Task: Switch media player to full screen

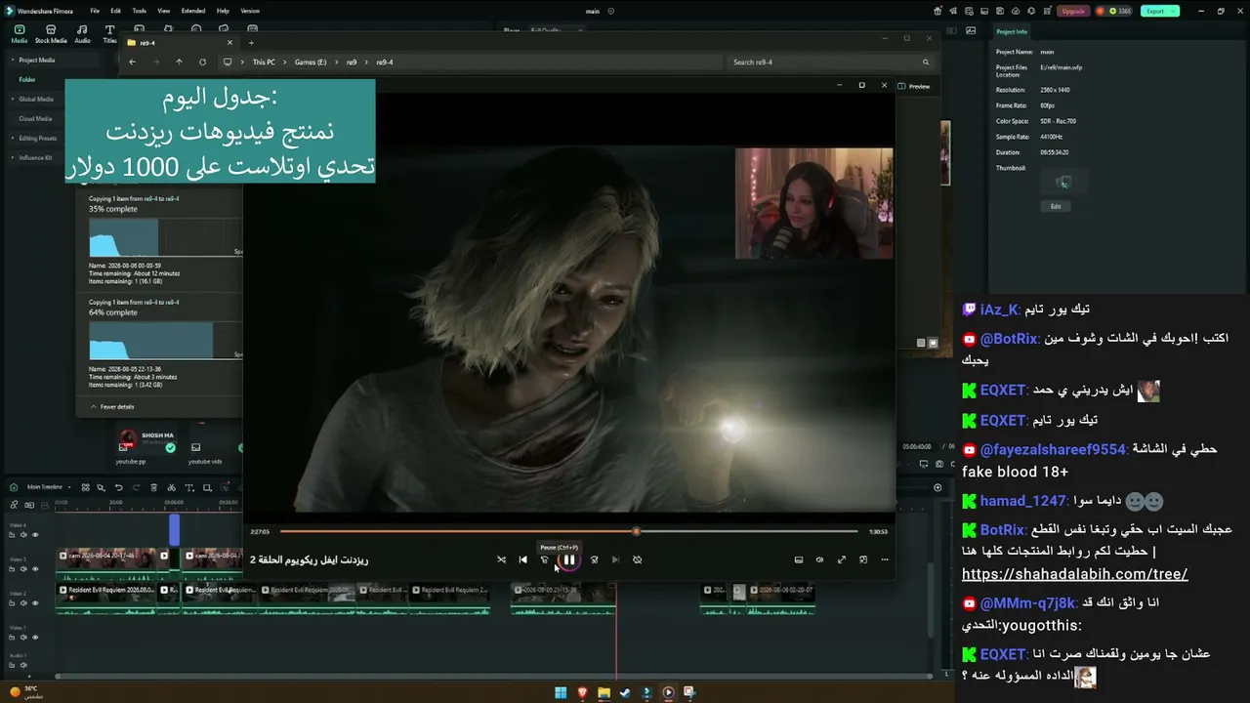Action: pos(841,559)
